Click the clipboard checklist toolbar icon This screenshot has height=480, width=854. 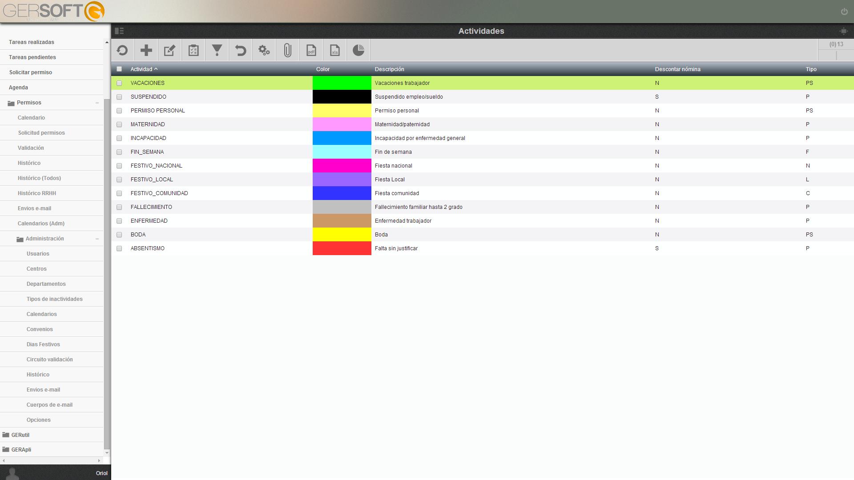click(193, 50)
